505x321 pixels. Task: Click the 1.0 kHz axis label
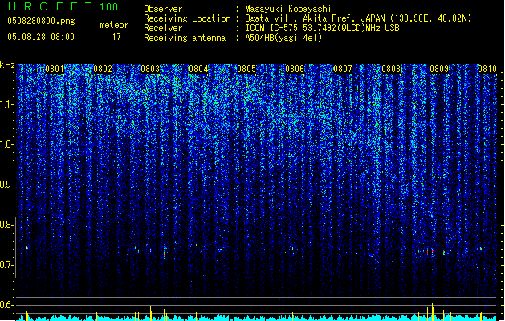pyautogui.click(x=7, y=144)
